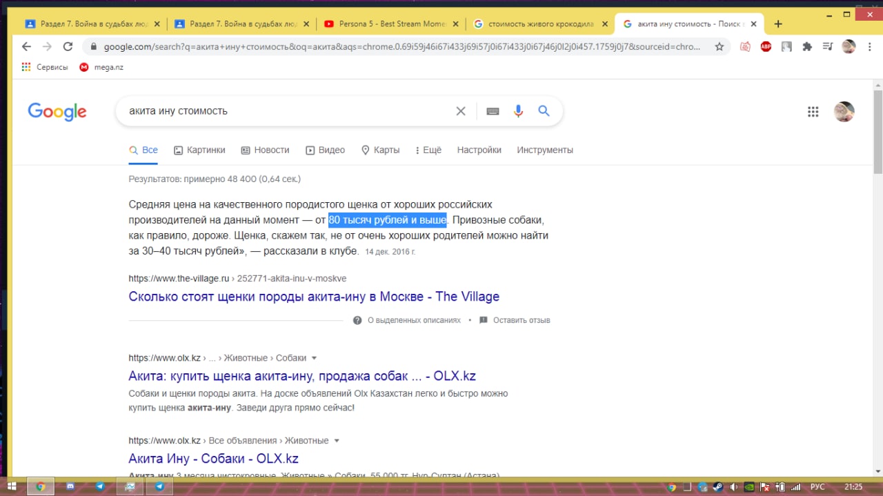883x496 pixels.
Task: Go back with the browser back arrow
Action: pyautogui.click(x=26, y=46)
